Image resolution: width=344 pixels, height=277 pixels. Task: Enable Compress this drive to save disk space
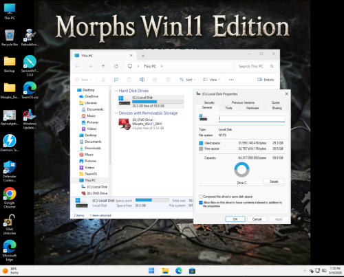click(x=201, y=197)
